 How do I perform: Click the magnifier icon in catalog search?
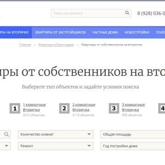(127, 13)
